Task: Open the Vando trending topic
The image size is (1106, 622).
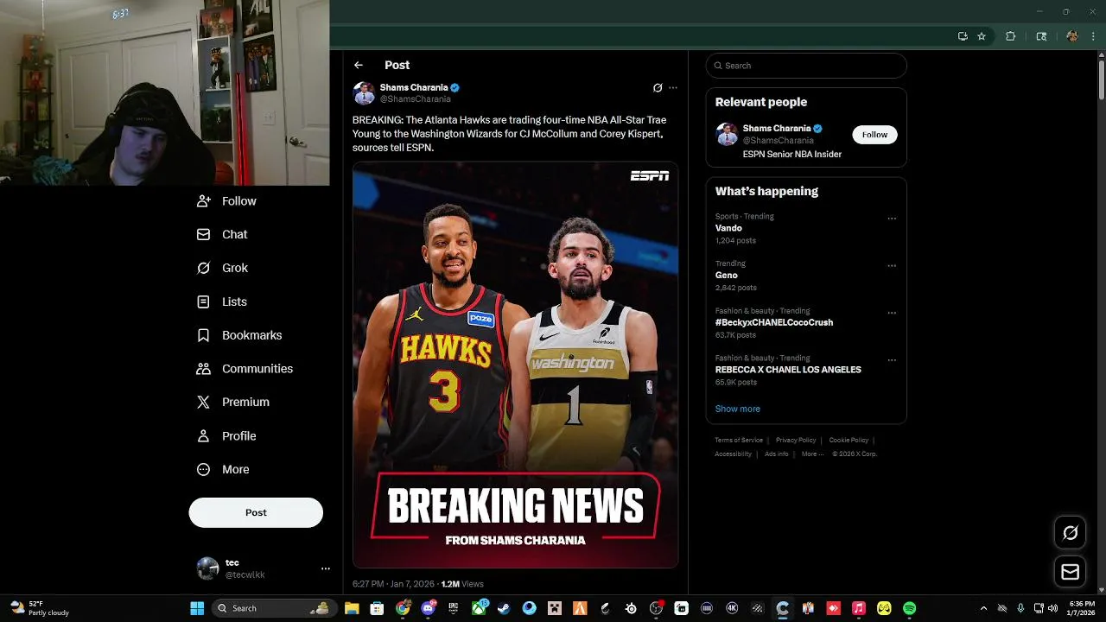Action: pos(728,228)
